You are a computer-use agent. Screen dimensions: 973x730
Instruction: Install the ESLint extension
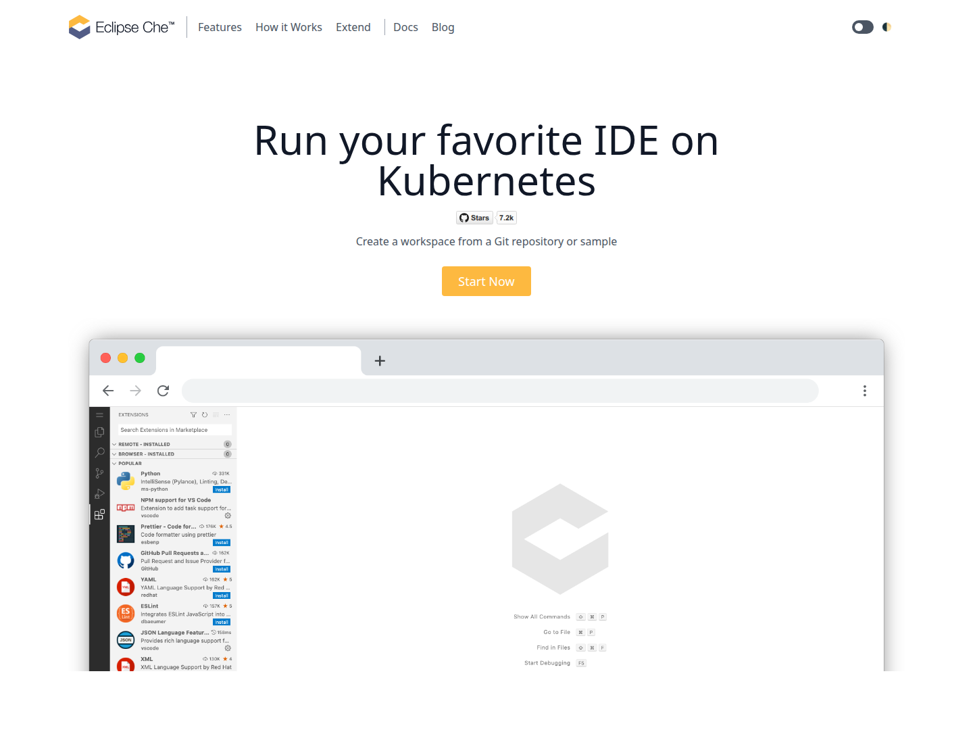point(222,622)
